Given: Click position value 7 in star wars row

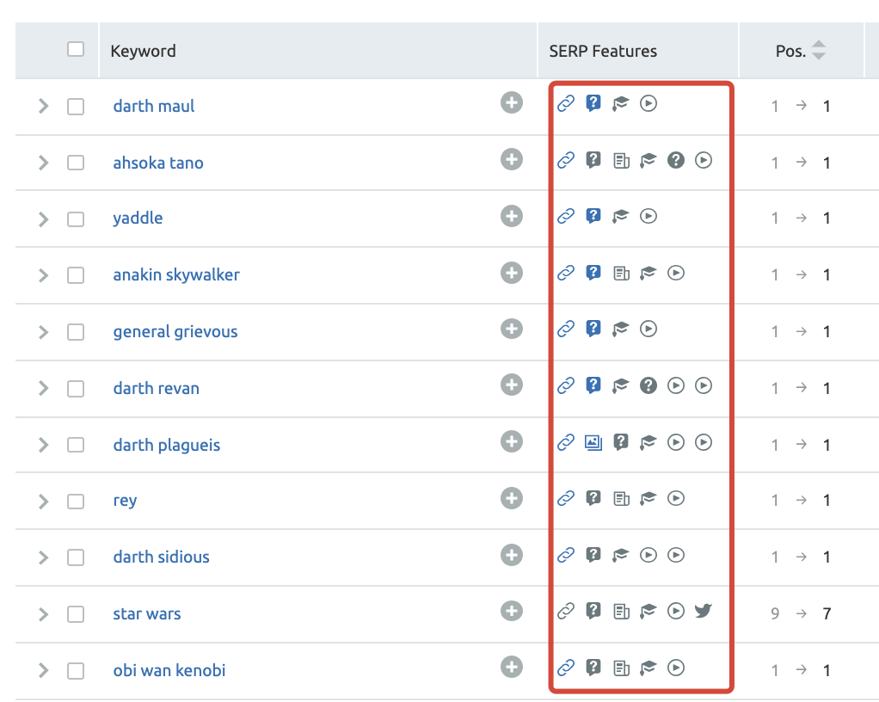Looking at the screenshot, I should [x=827, y=614].
